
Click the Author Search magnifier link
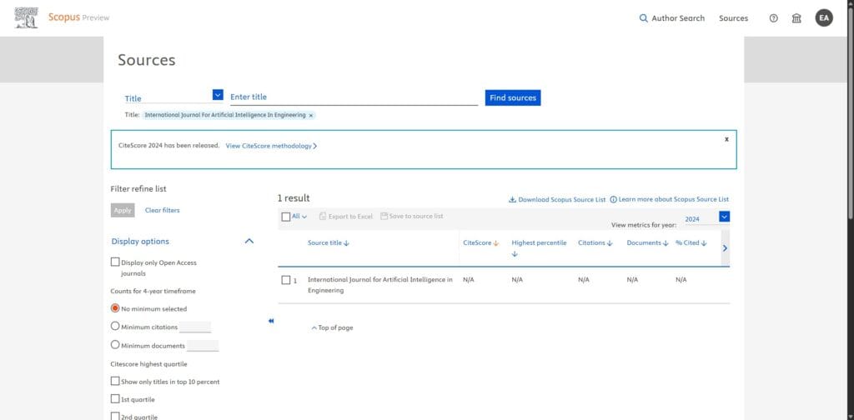671,18
